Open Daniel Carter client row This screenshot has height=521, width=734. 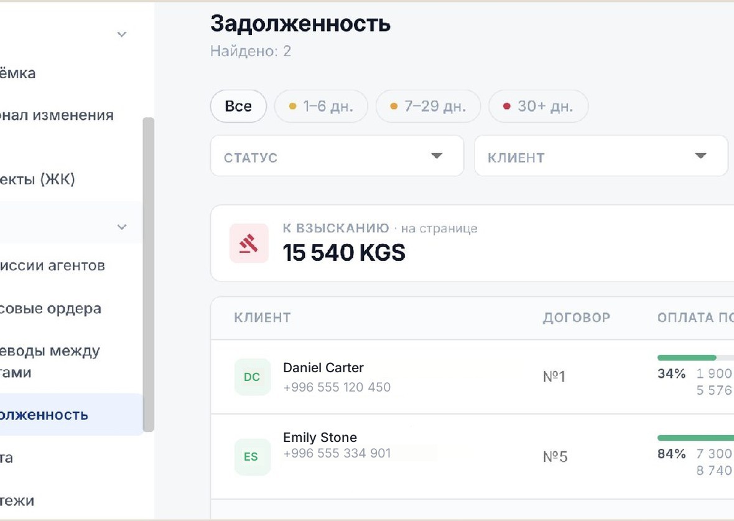click(x=472, y=377)
